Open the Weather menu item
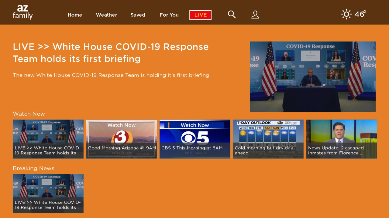The image size is (389, 218). (106, 15)
